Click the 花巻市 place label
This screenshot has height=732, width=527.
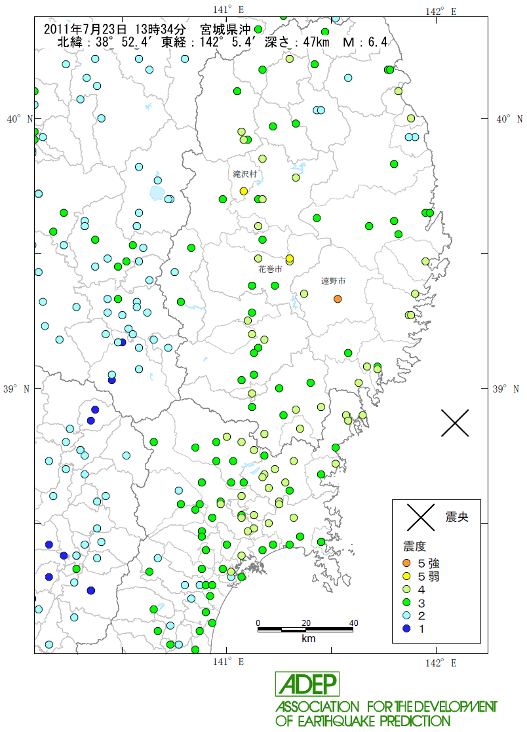click(270, 269)
